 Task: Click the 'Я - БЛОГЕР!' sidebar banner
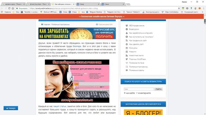tap(143, 112)
